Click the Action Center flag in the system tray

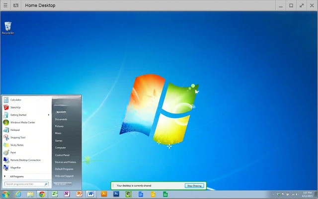pyautogui.click(x=283, y=195)
